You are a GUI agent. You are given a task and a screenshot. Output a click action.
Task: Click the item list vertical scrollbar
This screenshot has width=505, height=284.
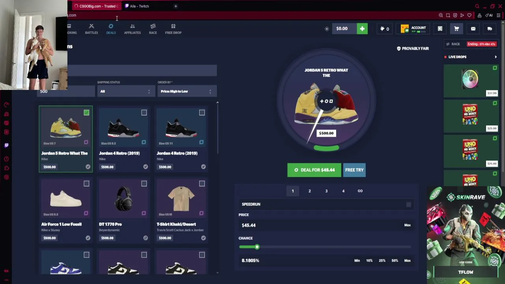tap(217, 128)
